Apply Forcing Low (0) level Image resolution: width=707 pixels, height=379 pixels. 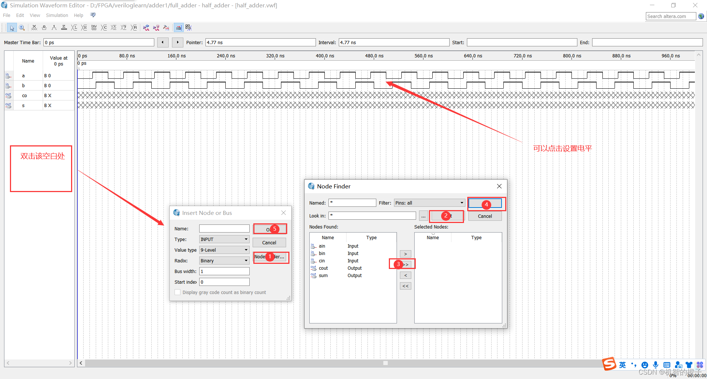44,28
